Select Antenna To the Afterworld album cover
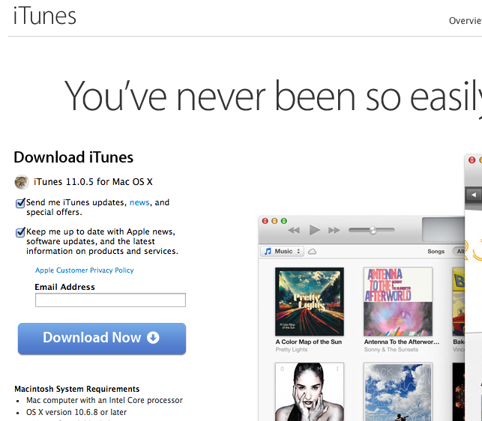The height and width of the screenshot is (421, 482). tap(398, 301)
